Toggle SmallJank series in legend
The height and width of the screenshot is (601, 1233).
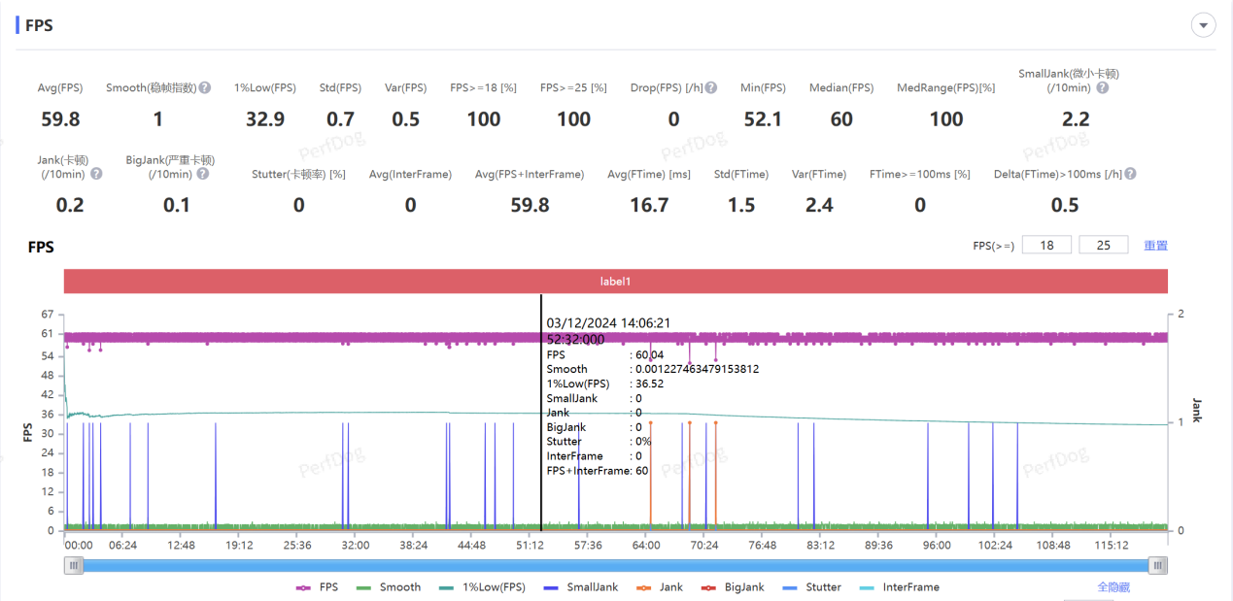581,587
